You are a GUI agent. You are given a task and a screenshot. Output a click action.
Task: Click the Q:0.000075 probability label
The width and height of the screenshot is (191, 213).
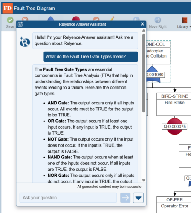click(175, 127)
